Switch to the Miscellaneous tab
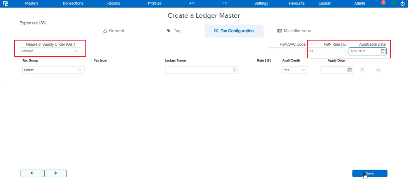This screenshot has height=179, width=408. point(294,31)
